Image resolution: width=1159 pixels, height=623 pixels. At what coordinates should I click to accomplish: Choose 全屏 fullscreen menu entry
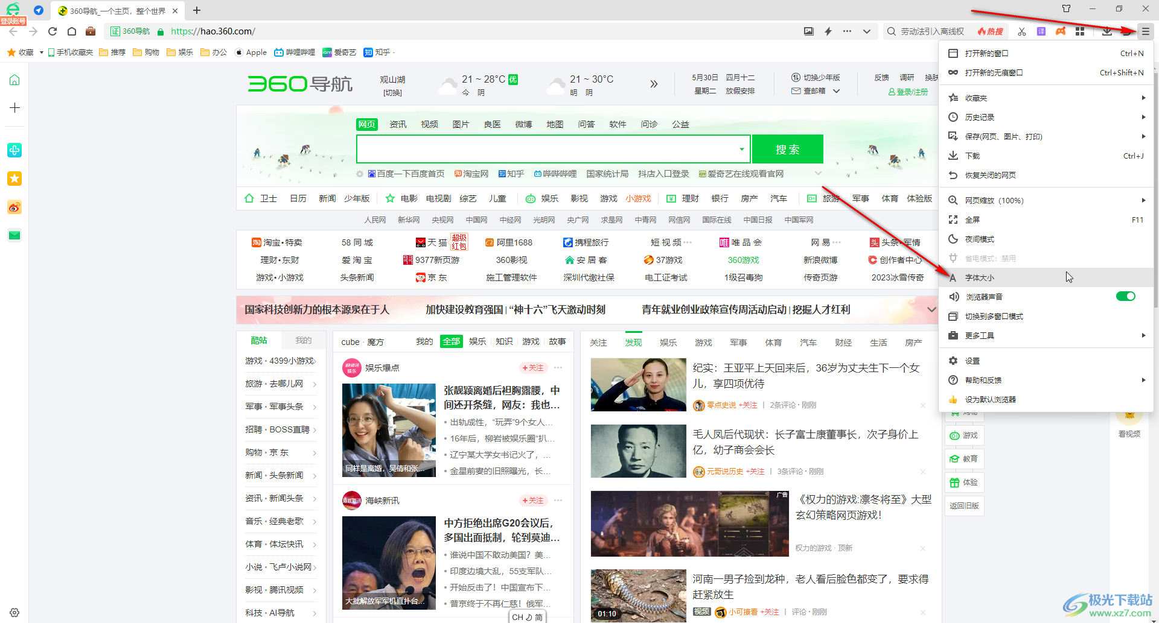(1046, 220)
